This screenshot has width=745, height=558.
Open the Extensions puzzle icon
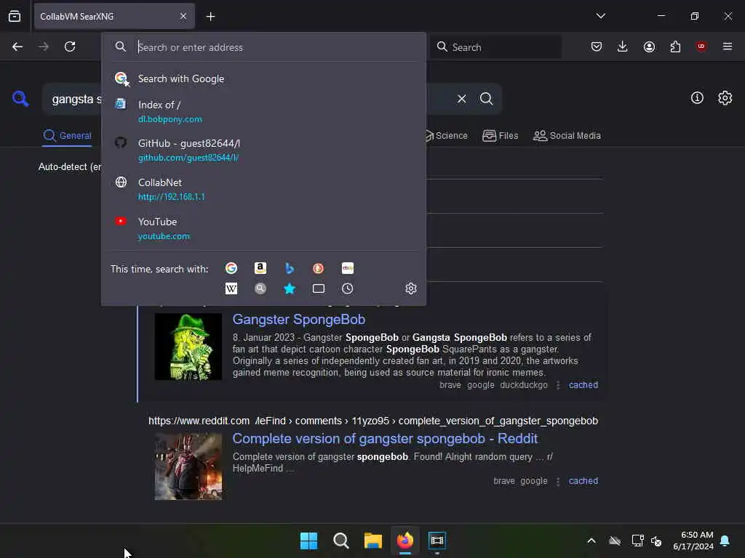(x=675, y=46)
